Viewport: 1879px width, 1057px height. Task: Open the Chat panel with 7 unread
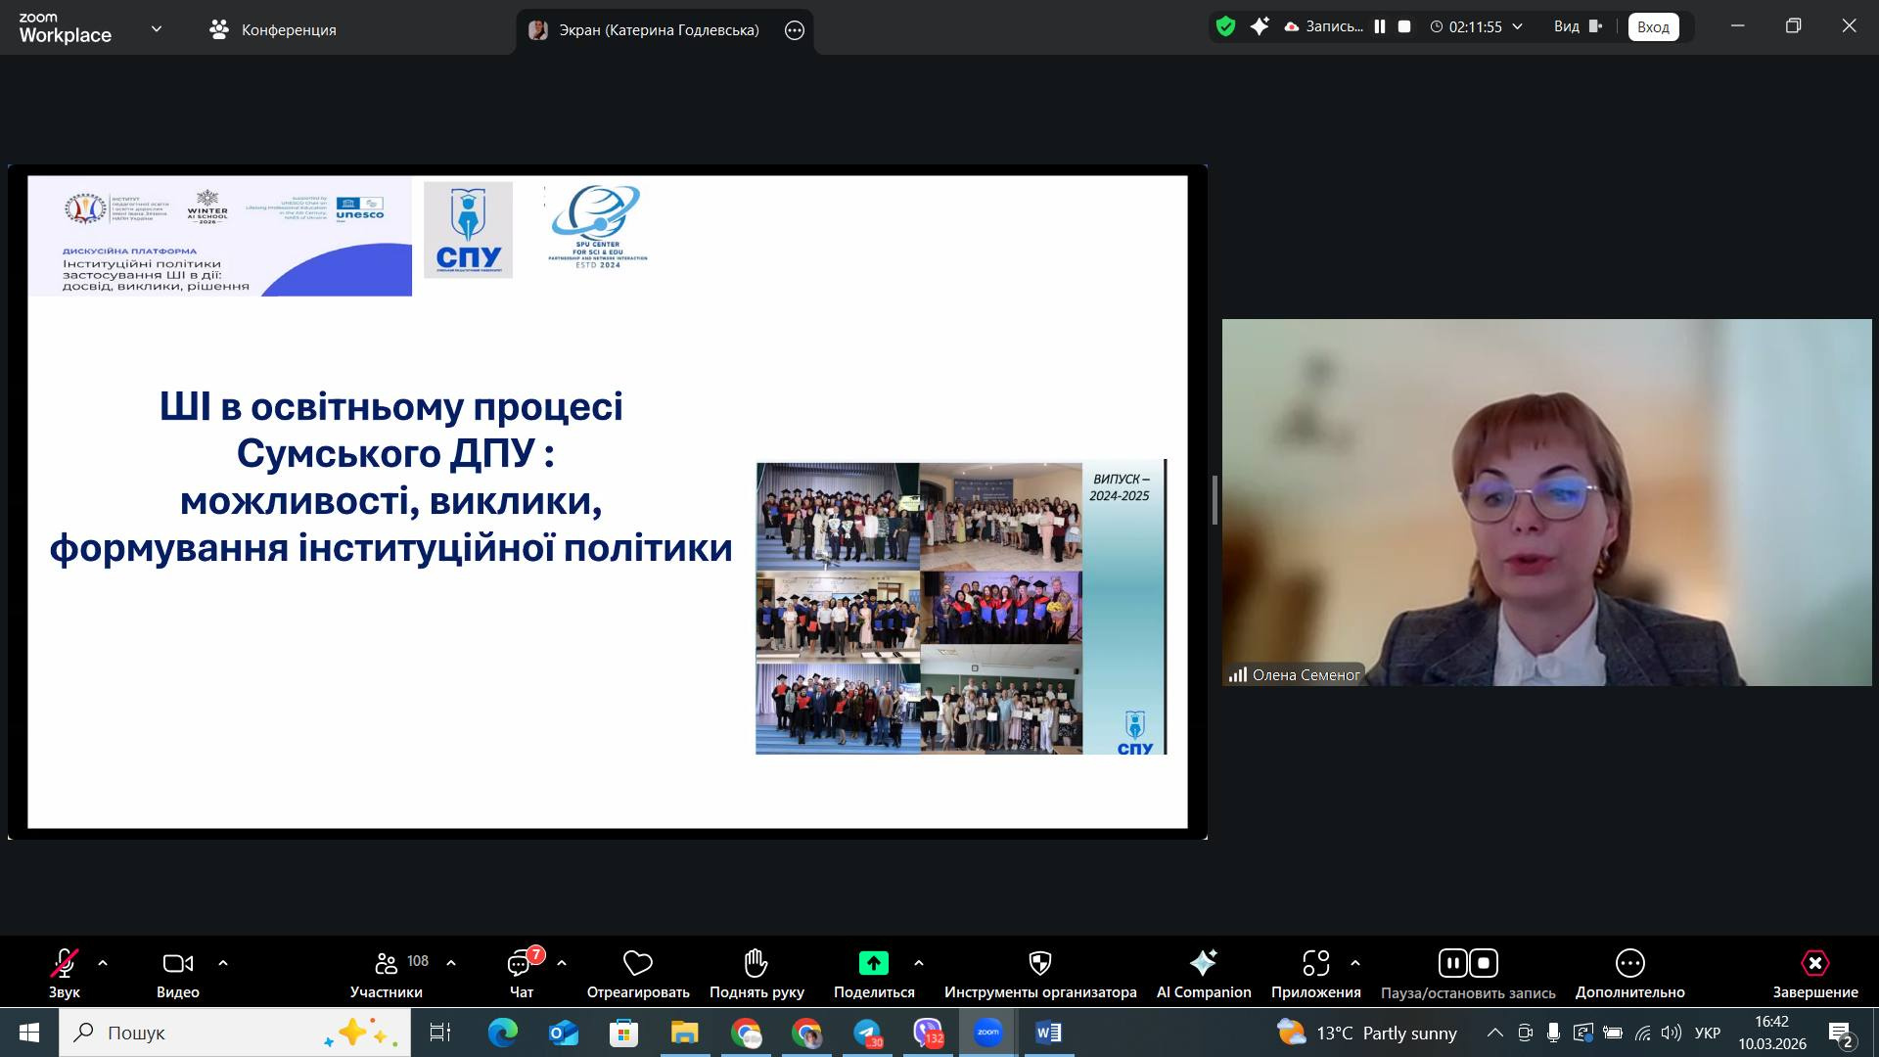coord(520,963)
